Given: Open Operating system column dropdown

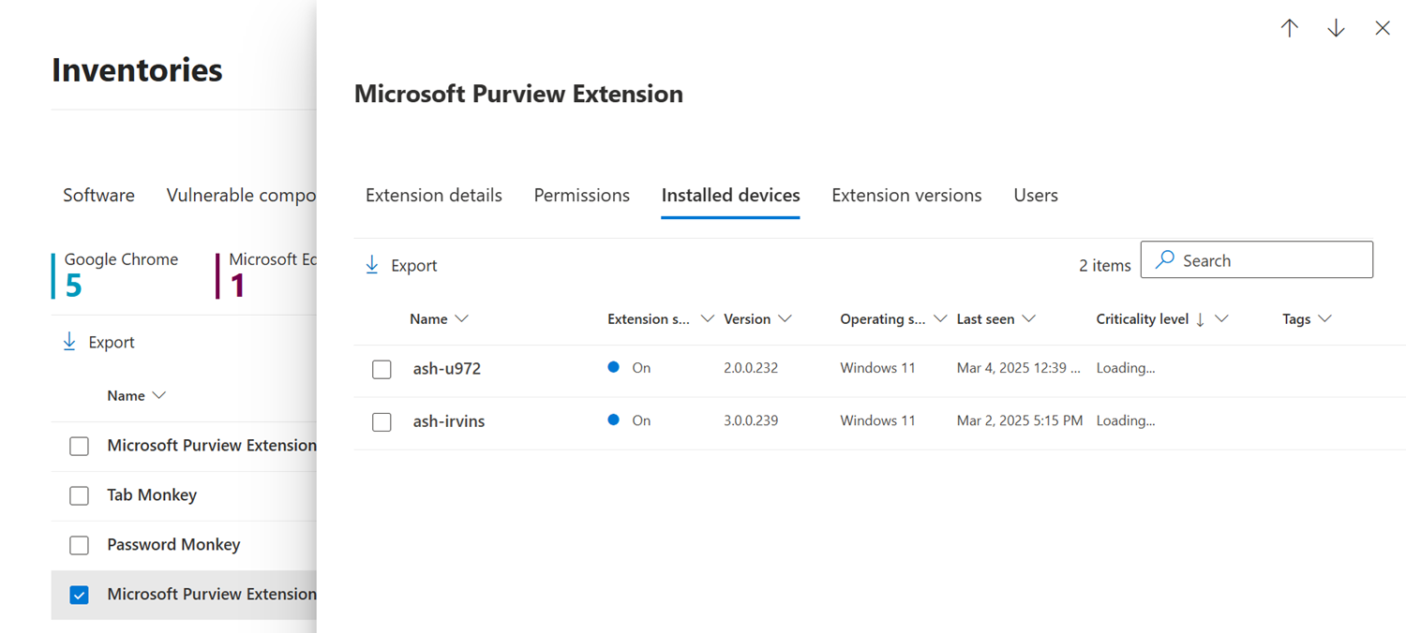Looking at the screenshot, I should coord(940,319).
